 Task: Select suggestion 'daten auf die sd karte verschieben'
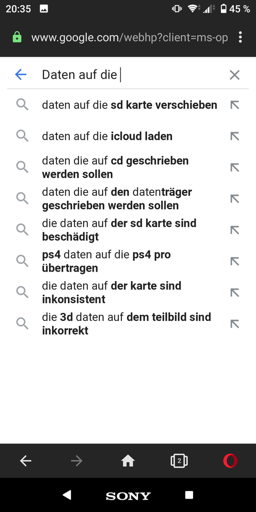[x=128, y=105]
